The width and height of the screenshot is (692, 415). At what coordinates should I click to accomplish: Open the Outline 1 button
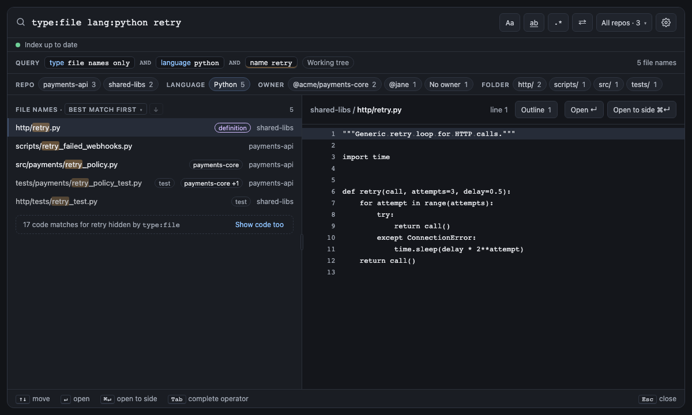coord(536,110)
